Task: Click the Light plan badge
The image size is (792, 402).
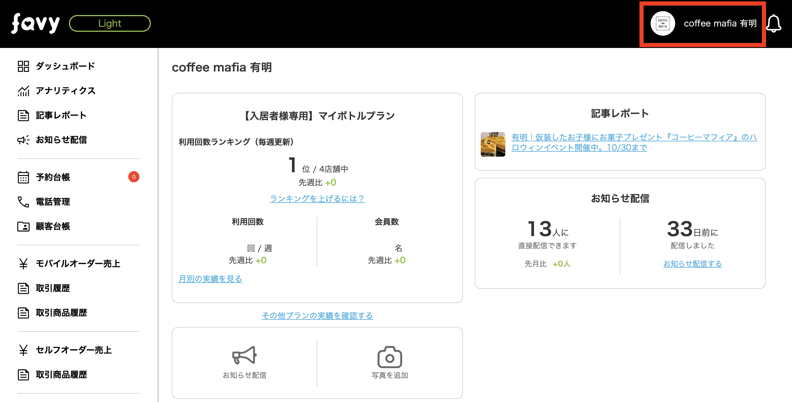Action: [x=110, y=23]
